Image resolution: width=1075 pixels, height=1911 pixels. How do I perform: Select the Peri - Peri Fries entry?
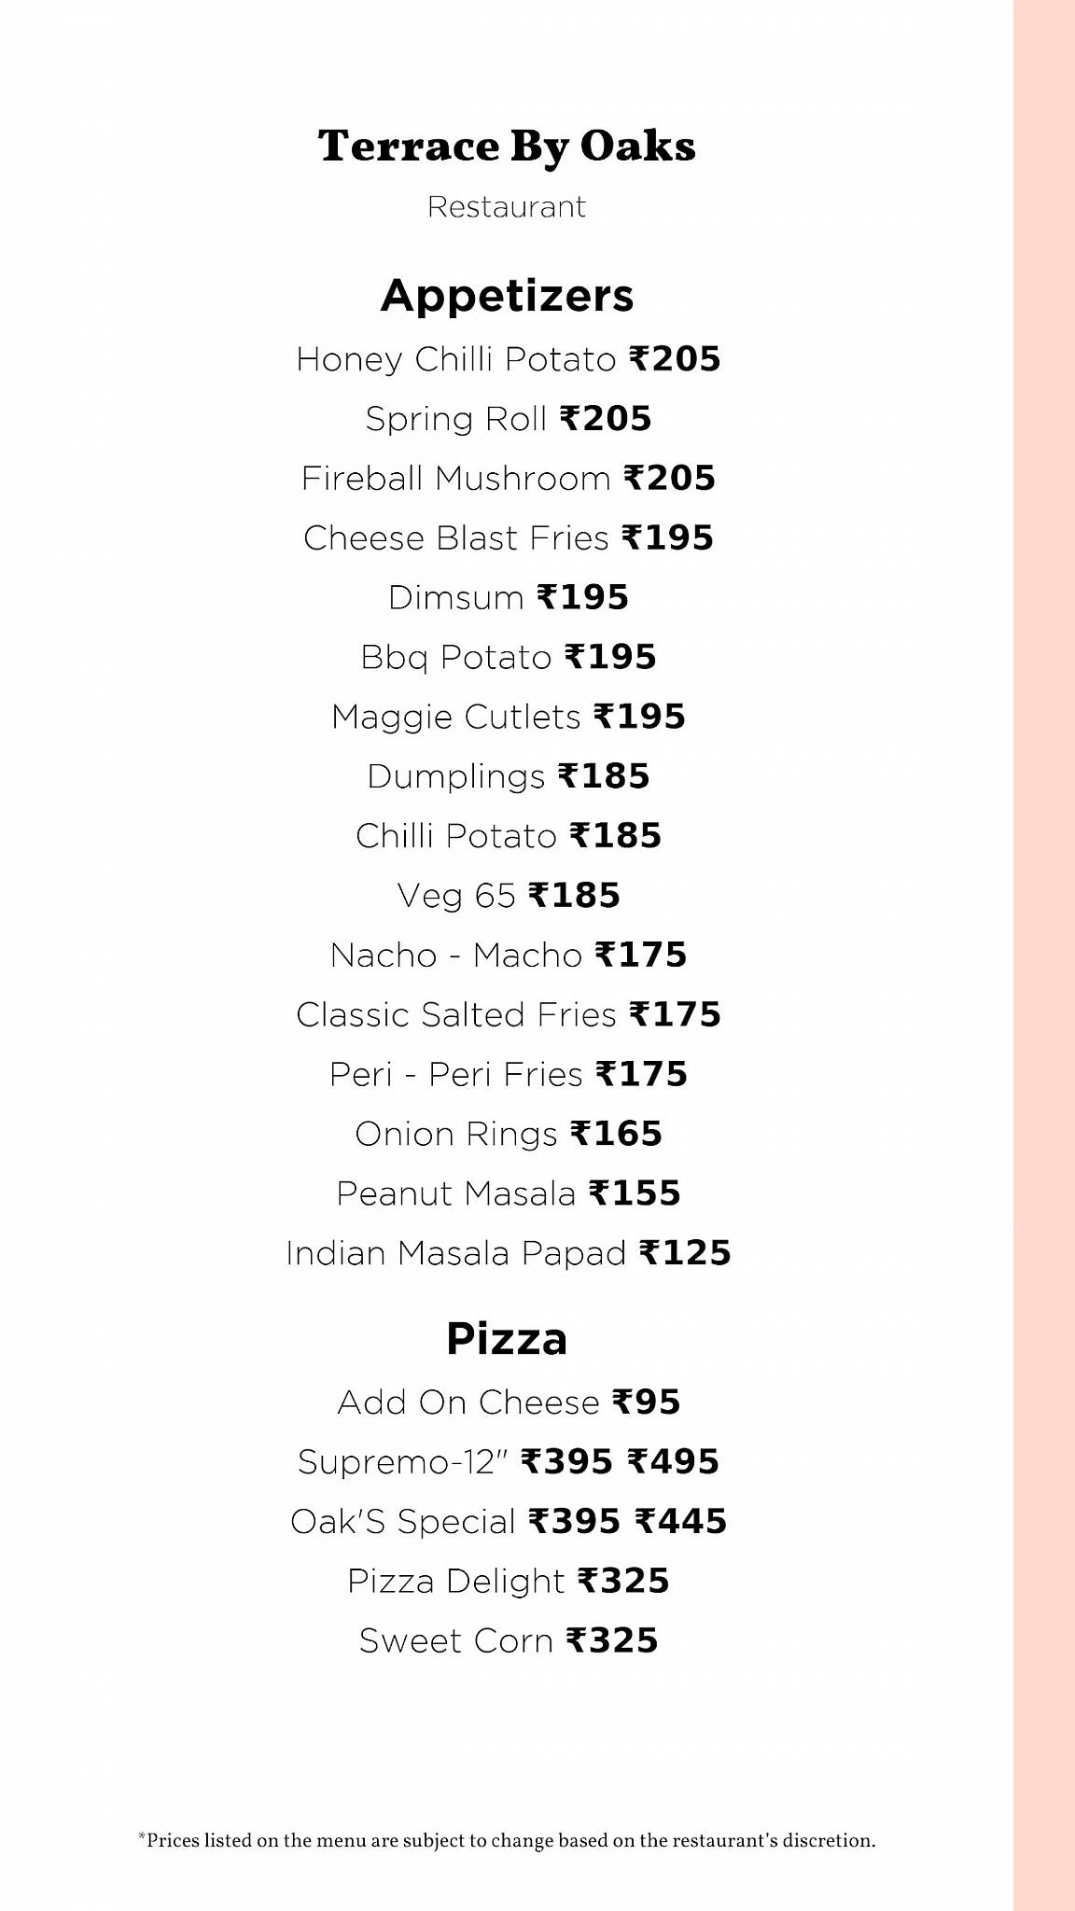[x=508, y=1075]
